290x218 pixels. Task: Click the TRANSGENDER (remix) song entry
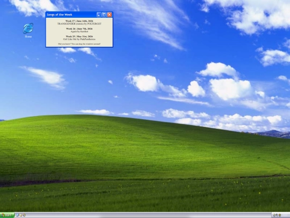coord(79,24)
